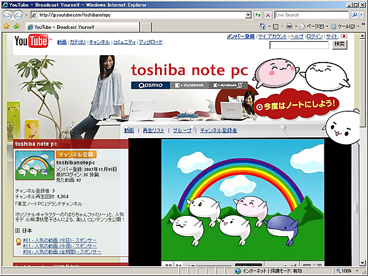Open the グループ channel section

coord(182,131)
